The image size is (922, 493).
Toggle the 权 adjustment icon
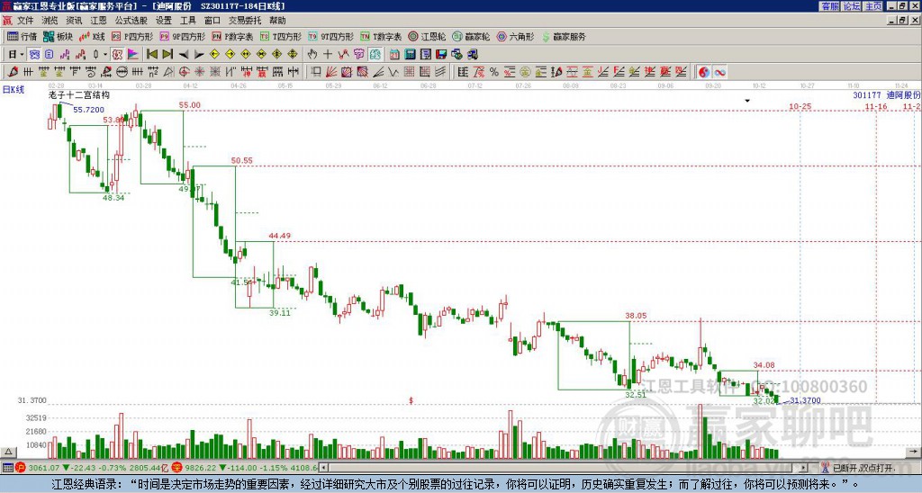coord(117,54)
